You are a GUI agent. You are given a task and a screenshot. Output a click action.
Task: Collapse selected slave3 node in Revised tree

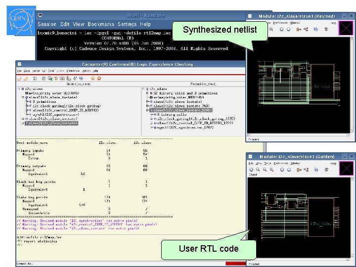click(x=147, y=110)
